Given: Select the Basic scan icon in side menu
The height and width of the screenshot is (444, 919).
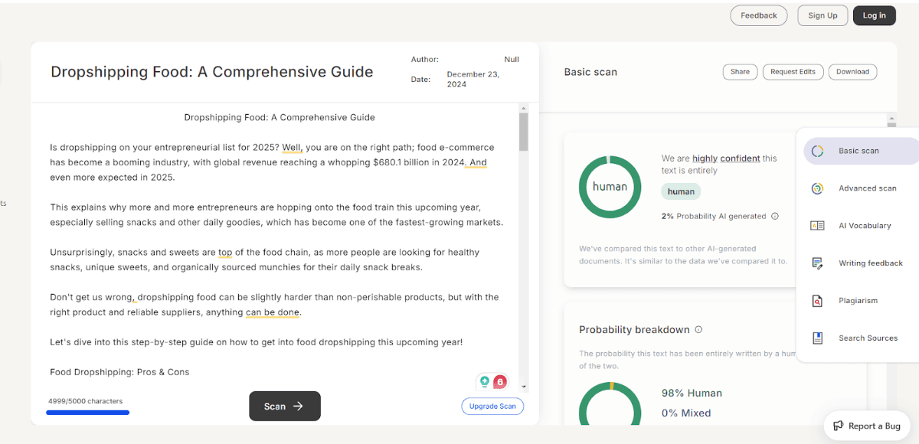Looking at the screenshot, I should pos(817,151).
